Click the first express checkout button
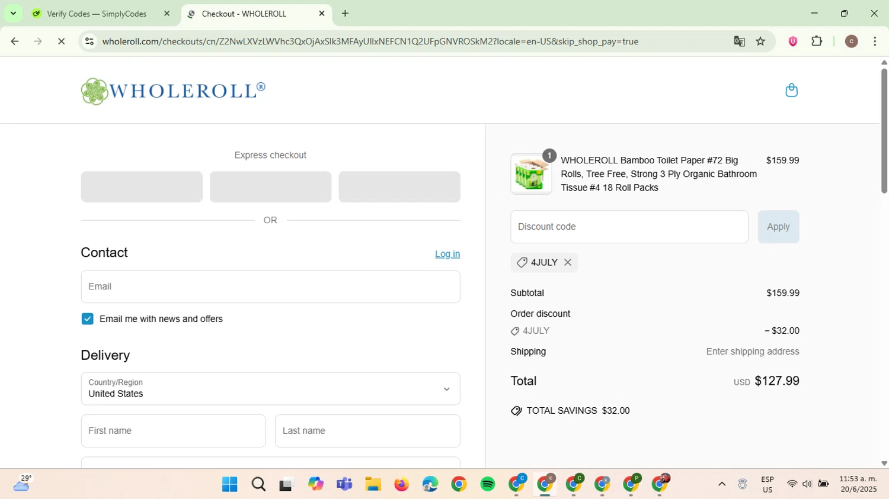The image size is (889, 499). coord(142,186)
